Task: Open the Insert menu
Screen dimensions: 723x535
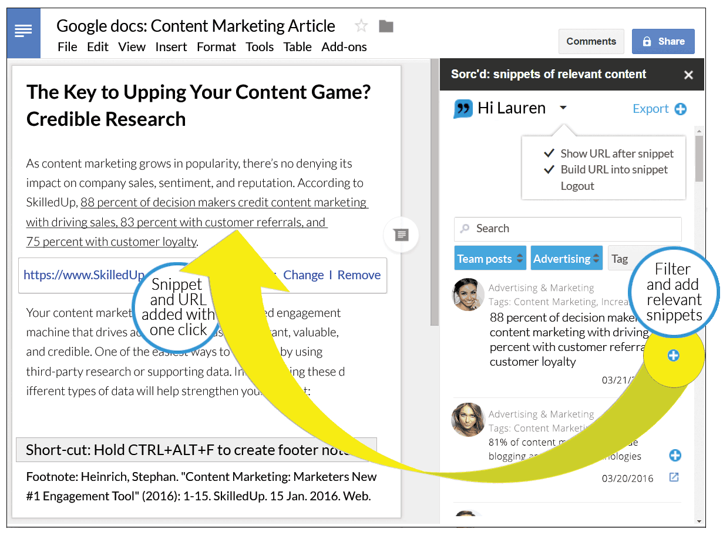Action: (x=171, y=47)
